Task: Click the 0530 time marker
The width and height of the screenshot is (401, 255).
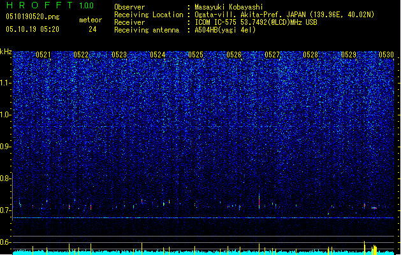Action: click(x=386, y=55)
